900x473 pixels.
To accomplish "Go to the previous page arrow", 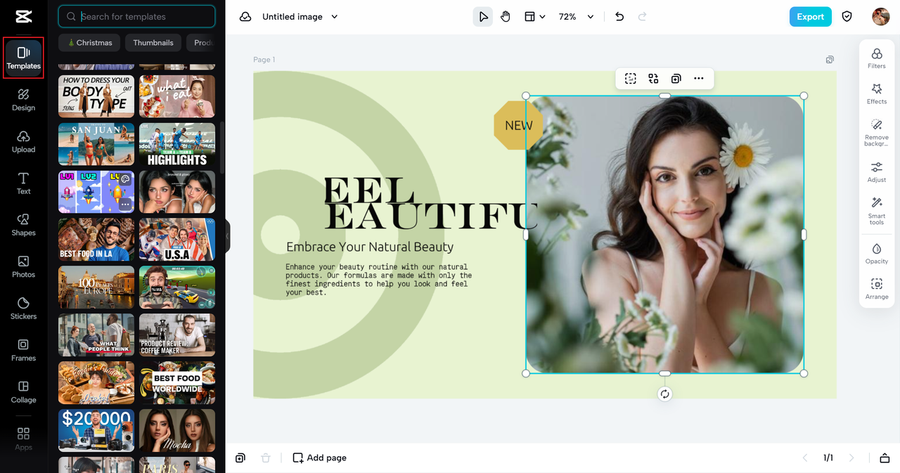I will (x=805, y=458).
